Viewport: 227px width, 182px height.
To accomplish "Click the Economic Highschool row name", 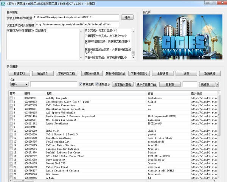I will (71, 116).
